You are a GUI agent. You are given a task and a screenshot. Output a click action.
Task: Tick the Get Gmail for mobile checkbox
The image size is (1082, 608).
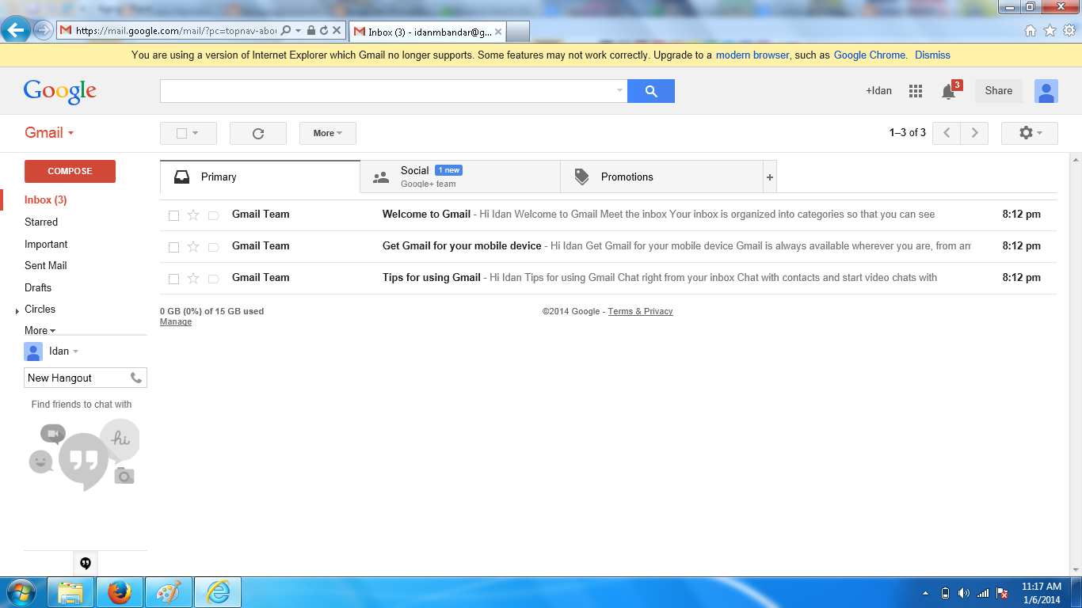pos(173,247)
